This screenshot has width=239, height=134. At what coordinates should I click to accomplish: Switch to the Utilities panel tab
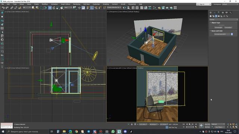(231, 13)
